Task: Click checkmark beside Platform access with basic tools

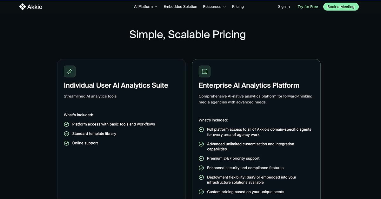Action: (66, 124)
